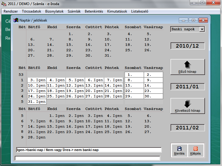Exit via the Kilépés button
222x166 pixels.
pyautogui.click(x=195, y=150)
